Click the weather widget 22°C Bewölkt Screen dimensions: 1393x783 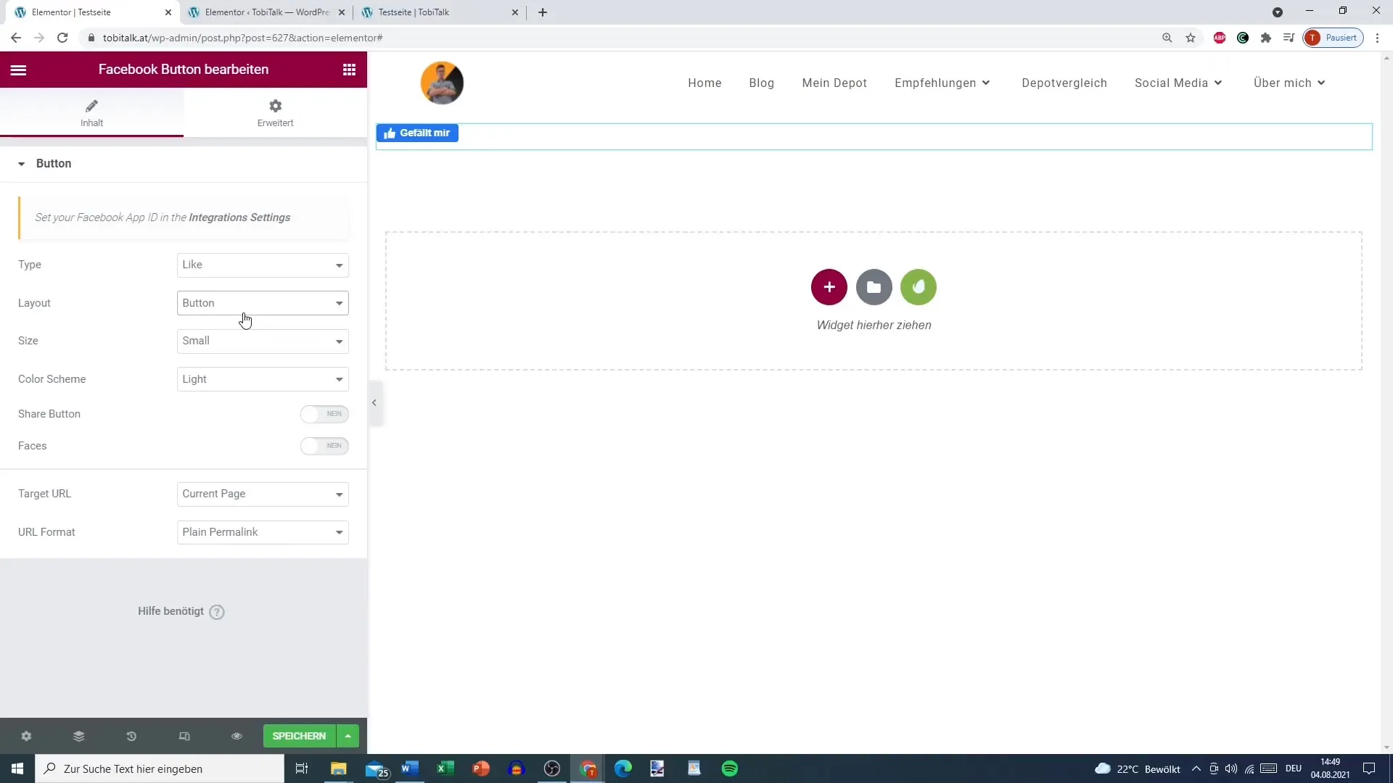click(1137, 768)
